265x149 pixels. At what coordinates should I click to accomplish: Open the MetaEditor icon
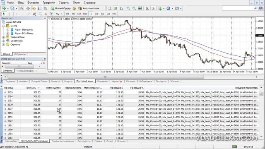pos(74,8)
